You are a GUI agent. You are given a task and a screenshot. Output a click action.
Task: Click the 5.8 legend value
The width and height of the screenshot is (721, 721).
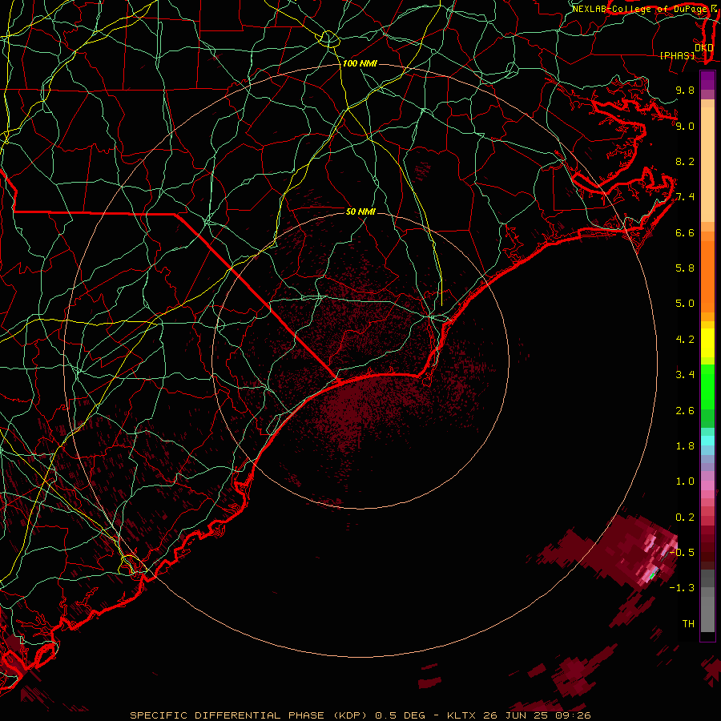[x=685, y=268]
